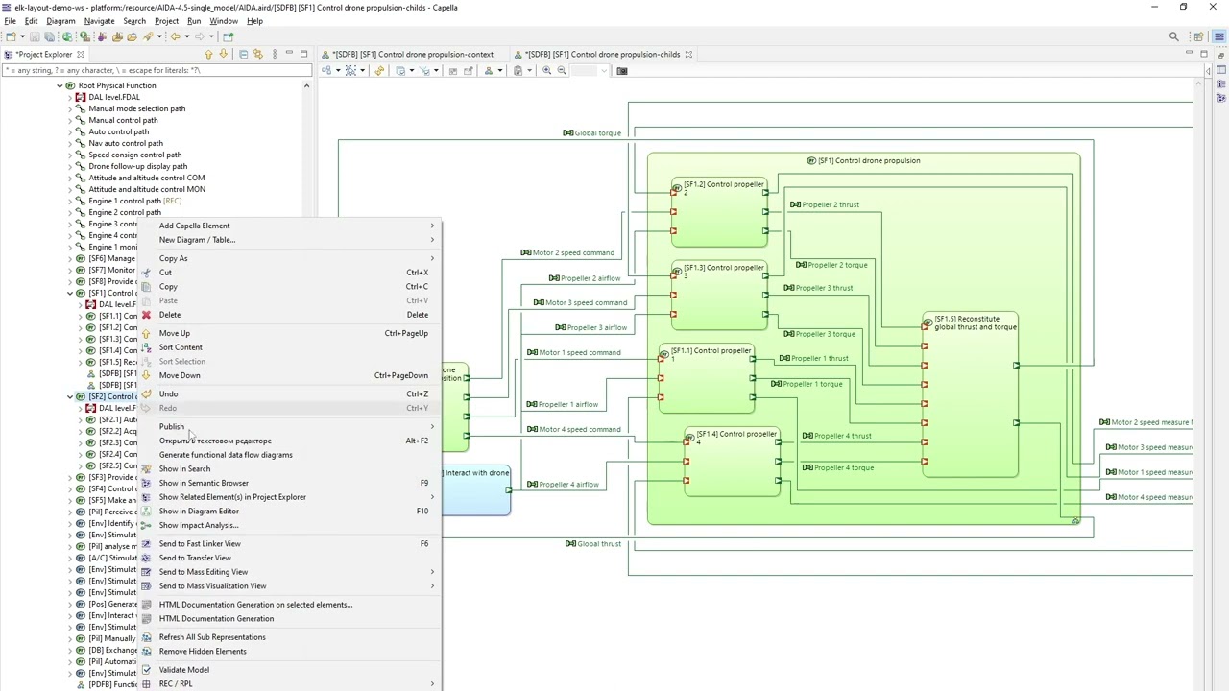Choose Delete in the context menu
Screen dimensions: 1229x691
[x=169, y=315]
